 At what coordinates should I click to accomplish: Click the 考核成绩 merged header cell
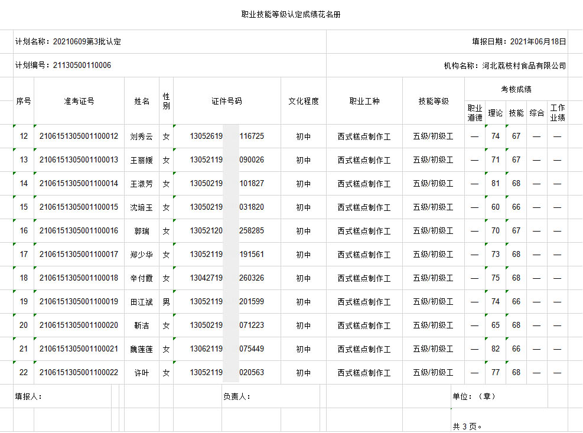coord(516,89)
